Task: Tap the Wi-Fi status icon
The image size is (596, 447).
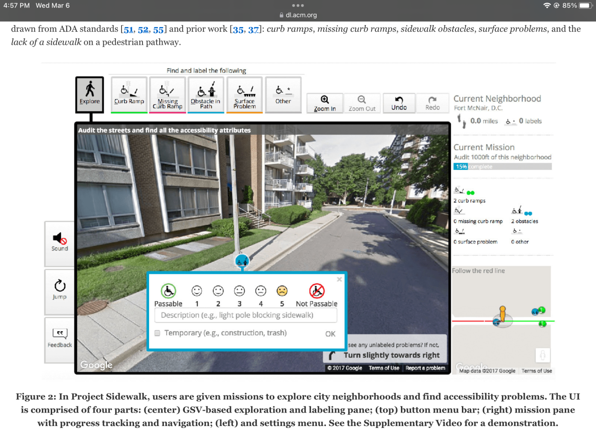Action: point(547,6)
